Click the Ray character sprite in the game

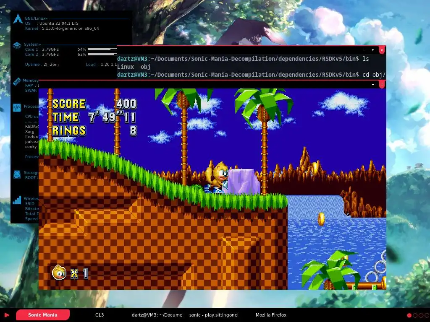click(x=217, y=177)
